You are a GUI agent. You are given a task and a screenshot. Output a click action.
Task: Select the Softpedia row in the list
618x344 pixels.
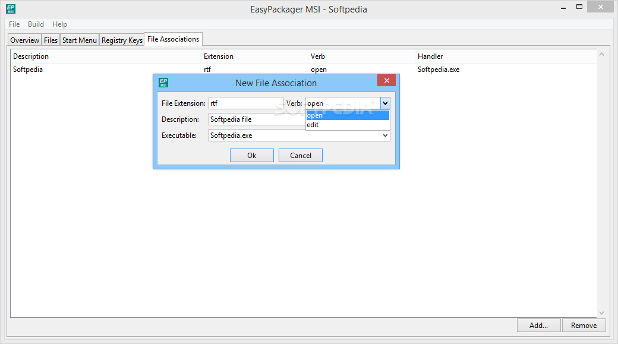pyautogui.click(x=304, y=70)
